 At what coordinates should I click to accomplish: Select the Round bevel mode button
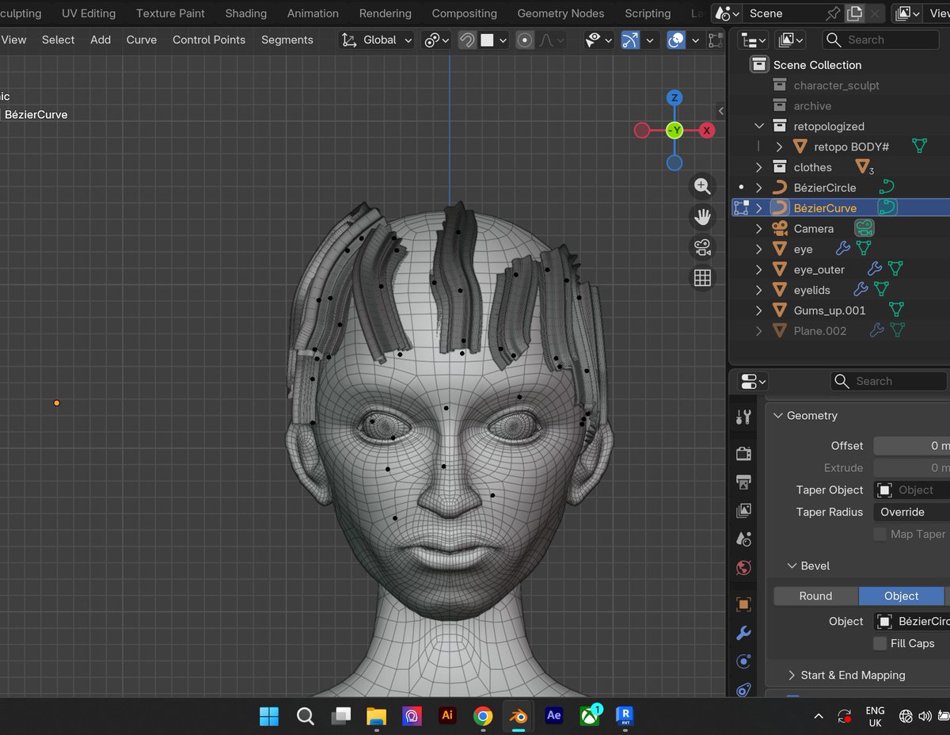[815, 596]
